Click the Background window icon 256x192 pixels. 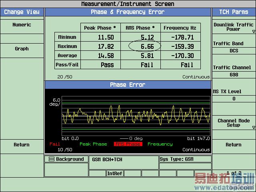point(51,159)
